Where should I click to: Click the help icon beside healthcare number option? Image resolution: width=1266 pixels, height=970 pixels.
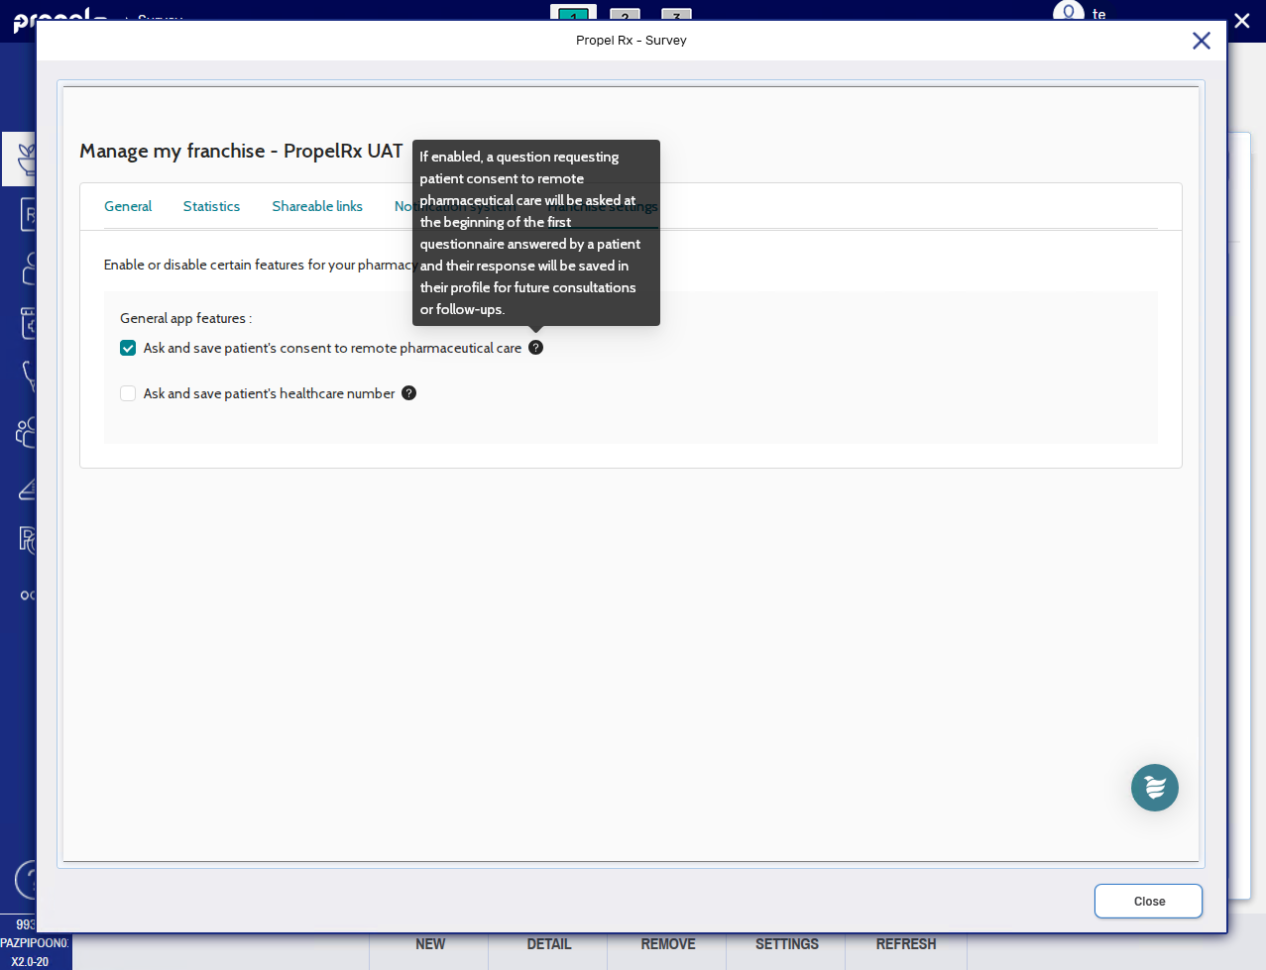tap(408, 393)
